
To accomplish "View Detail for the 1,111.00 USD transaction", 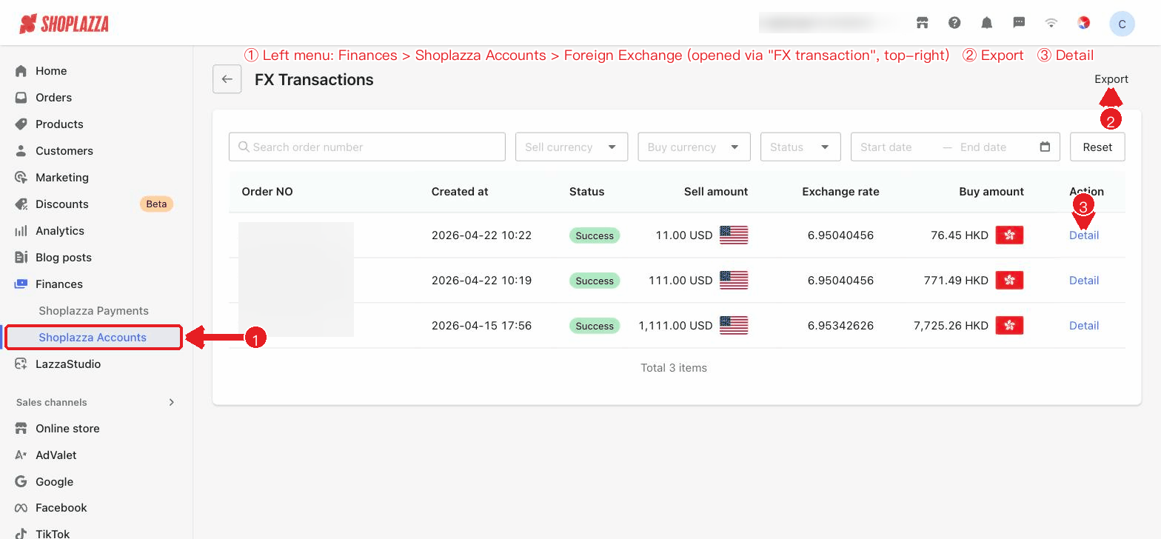I will [1084, 326].
